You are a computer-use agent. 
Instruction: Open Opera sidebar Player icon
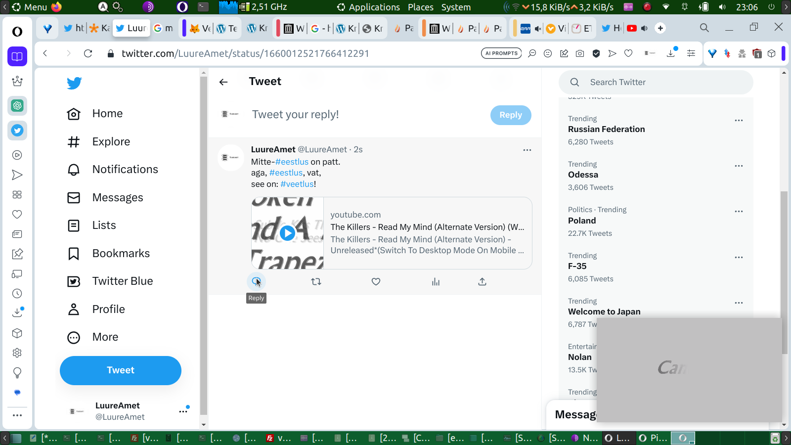(17, 155)
